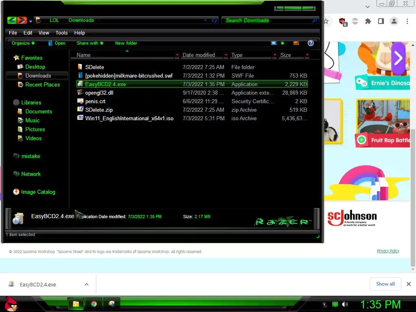Click Show all downloads button

click(385, 284)
